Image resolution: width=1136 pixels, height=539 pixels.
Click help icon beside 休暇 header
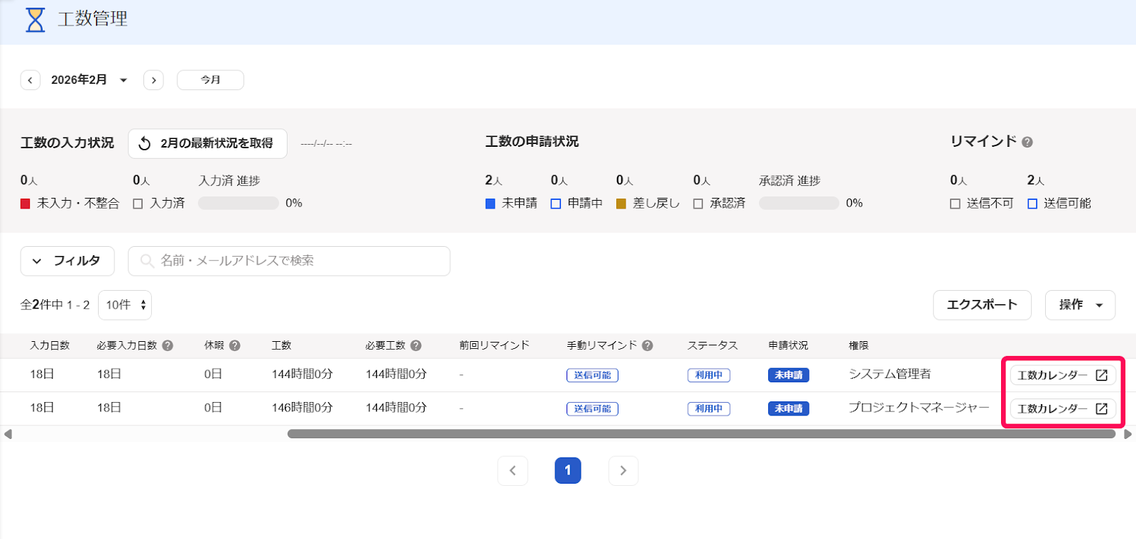coord(234,345)
